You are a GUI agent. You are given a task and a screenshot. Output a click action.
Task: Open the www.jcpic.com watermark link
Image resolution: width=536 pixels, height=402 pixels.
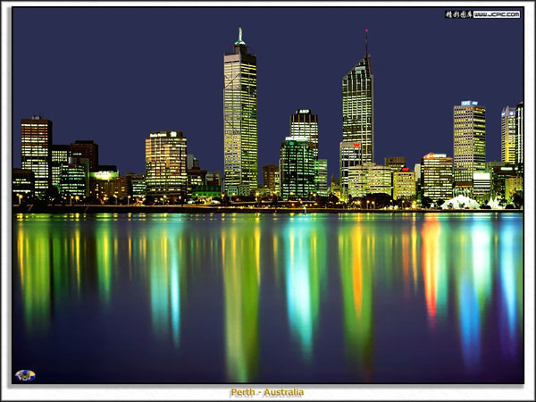[496, 14]
